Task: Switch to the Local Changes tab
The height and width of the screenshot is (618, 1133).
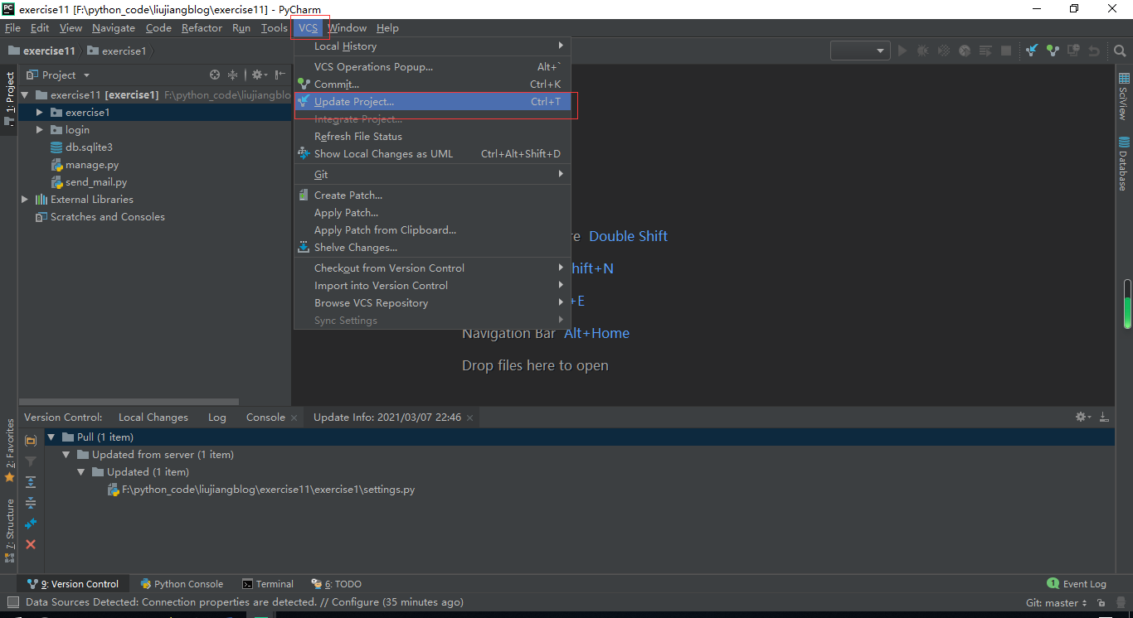Action: coord(153,418)
